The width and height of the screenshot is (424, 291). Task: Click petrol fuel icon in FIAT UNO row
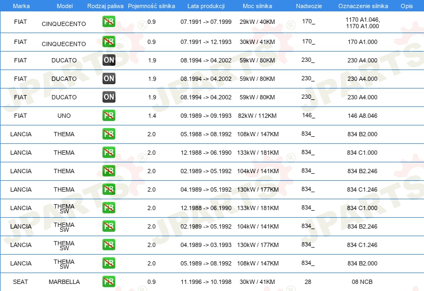click(x=108, y=116)
